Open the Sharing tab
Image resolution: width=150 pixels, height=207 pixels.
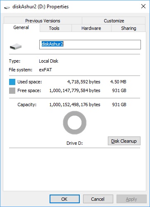pos(129,28)
